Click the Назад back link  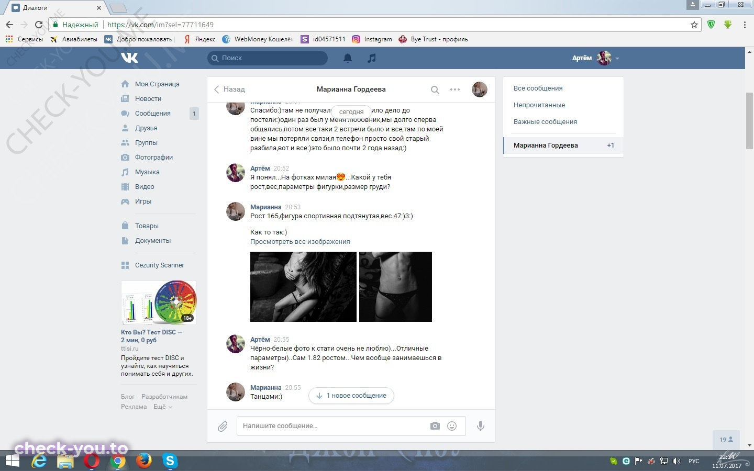click(x=229, y=89)
